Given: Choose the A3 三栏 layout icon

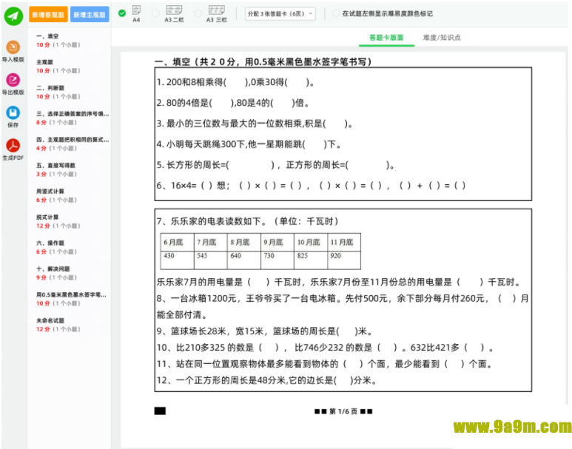Looking at the screenshot, I should (217, 10).
